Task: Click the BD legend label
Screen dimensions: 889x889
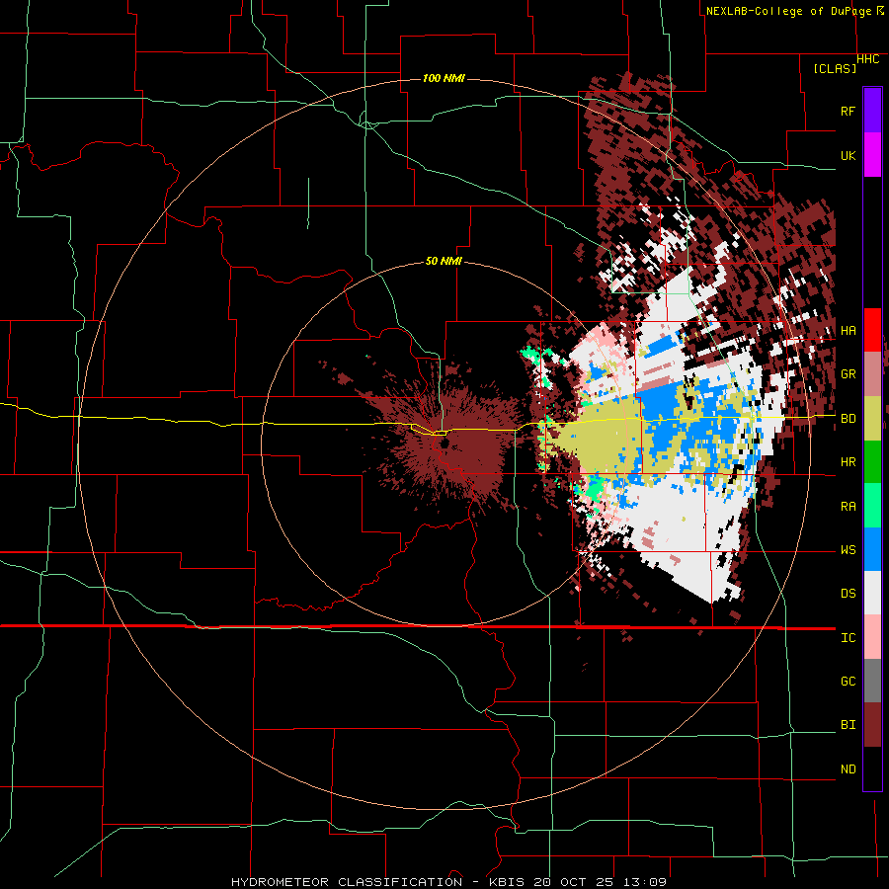Action: 848,419
